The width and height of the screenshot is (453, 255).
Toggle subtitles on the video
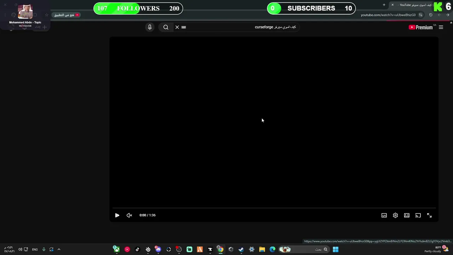click(x=384, y=215)
